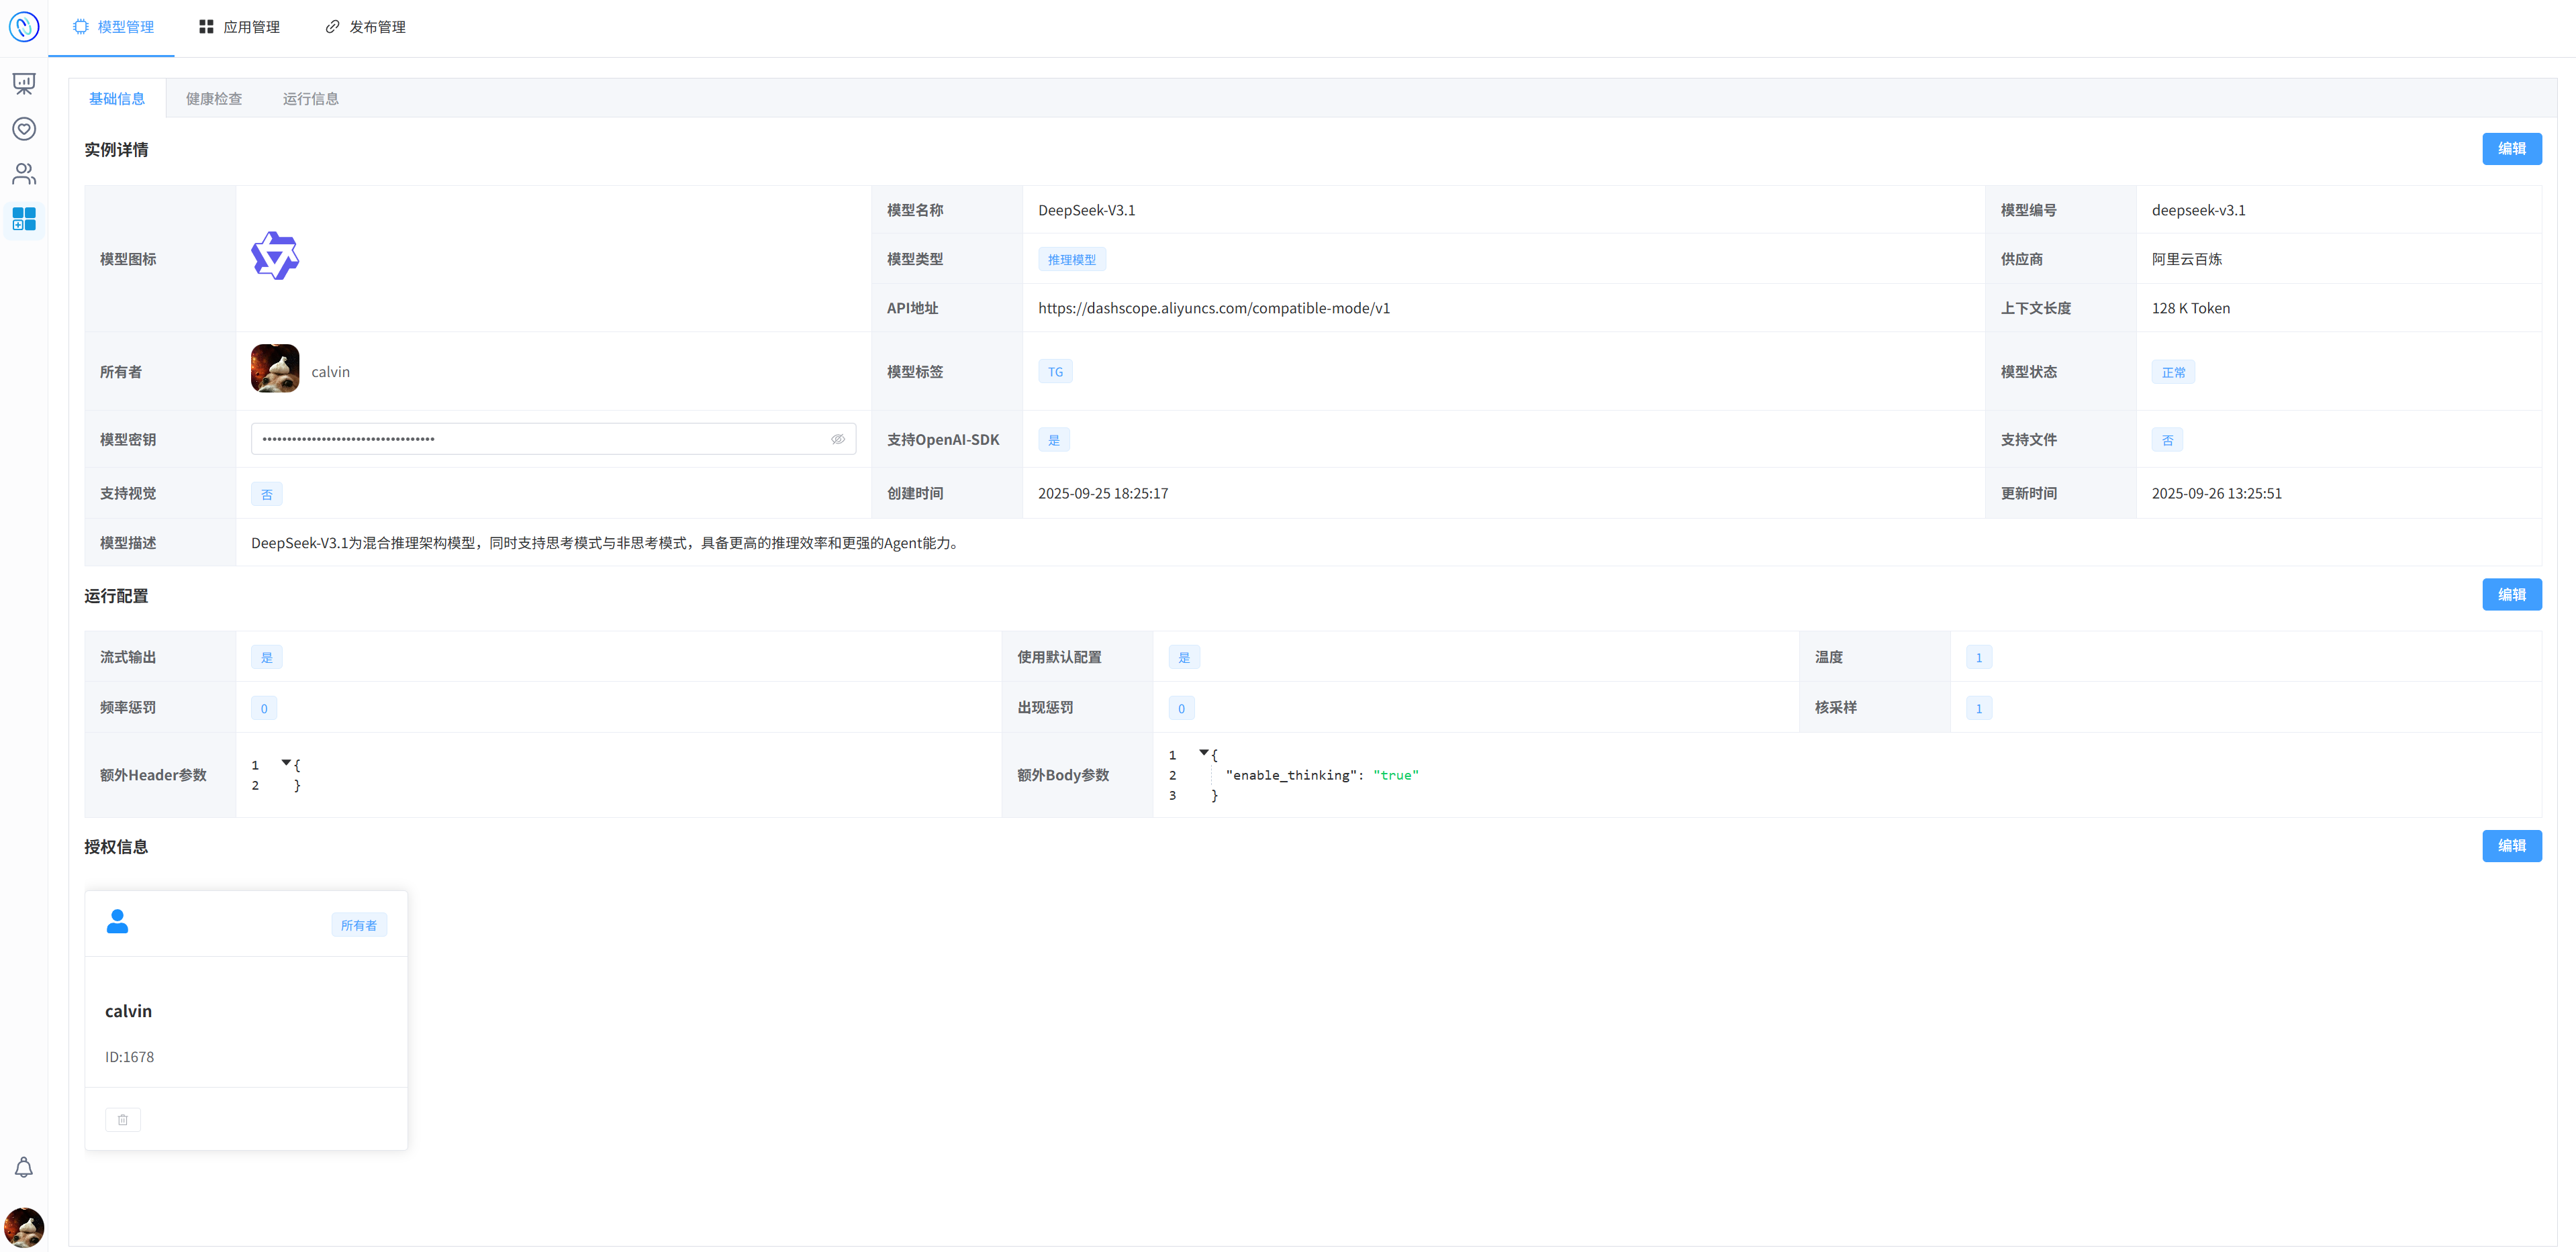Screen dimensions: 2576x1252
Task: Collapse the extra Body parameters JSON block
Action: pos(1203,753)
